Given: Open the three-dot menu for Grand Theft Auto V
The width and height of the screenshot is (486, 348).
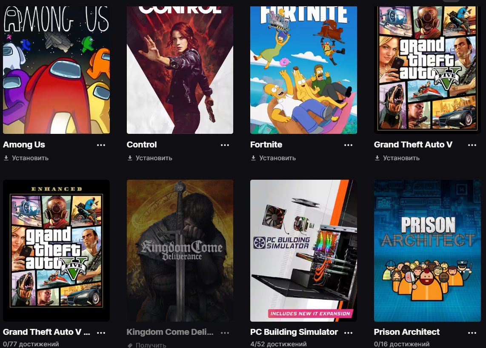Looking at the screenshot, I should click(472, 145).
